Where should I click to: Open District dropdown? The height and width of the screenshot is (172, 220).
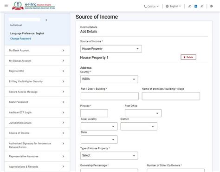tap(139, 126)
